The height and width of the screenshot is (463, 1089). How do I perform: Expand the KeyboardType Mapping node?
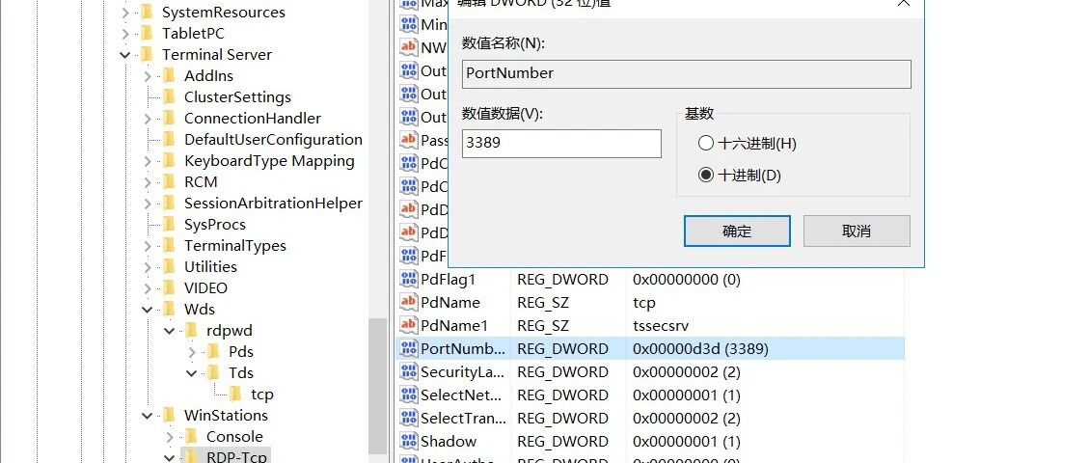[x=148, y=161]
